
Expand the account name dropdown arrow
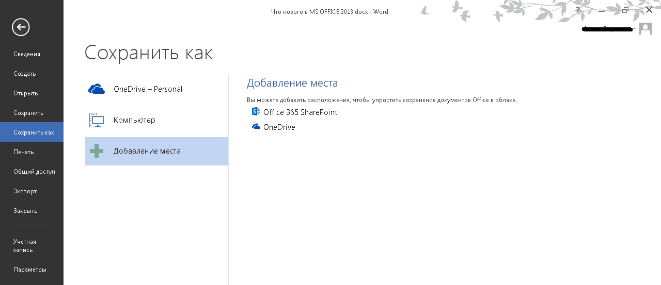click(x=635, y=29)
